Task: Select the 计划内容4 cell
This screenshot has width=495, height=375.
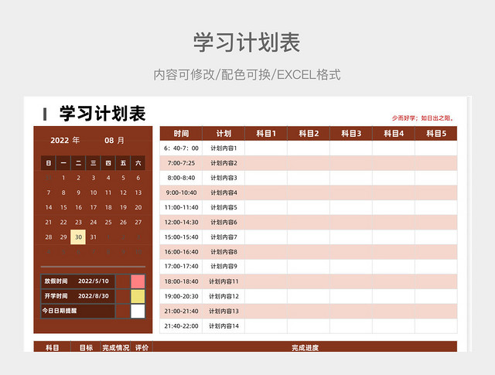Action: [x=224, y=193]
